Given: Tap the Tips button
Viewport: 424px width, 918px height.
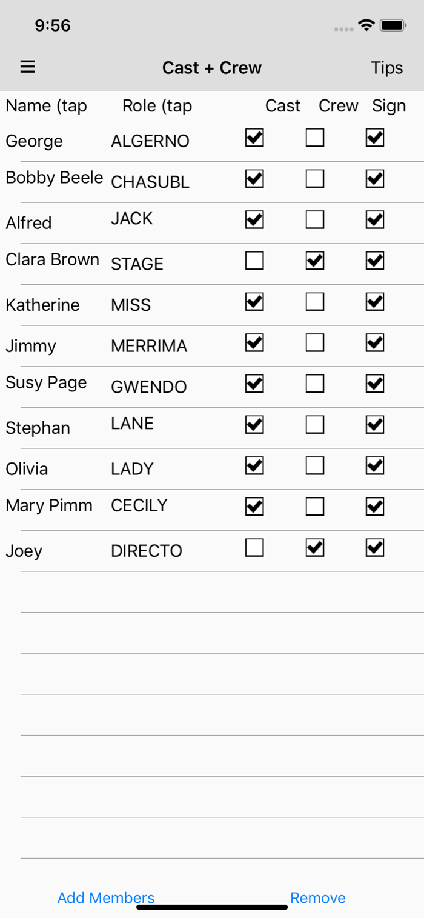Looking at the screenshot, I should pyautogui.click(x=386, y=67).
